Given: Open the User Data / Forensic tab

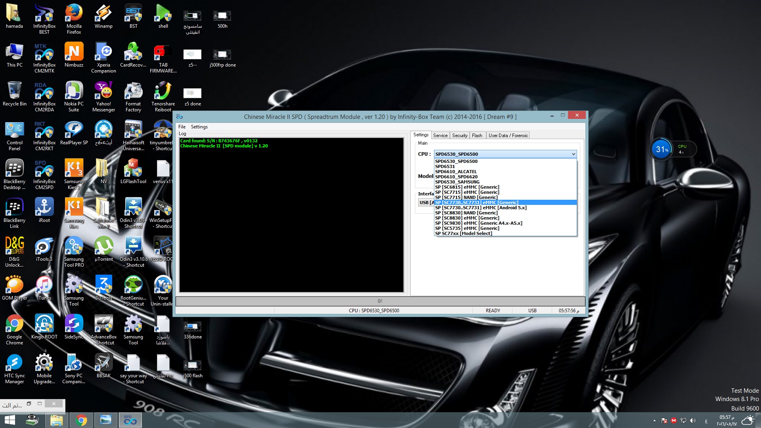Looking at the screenshot, I should [508, 136].
